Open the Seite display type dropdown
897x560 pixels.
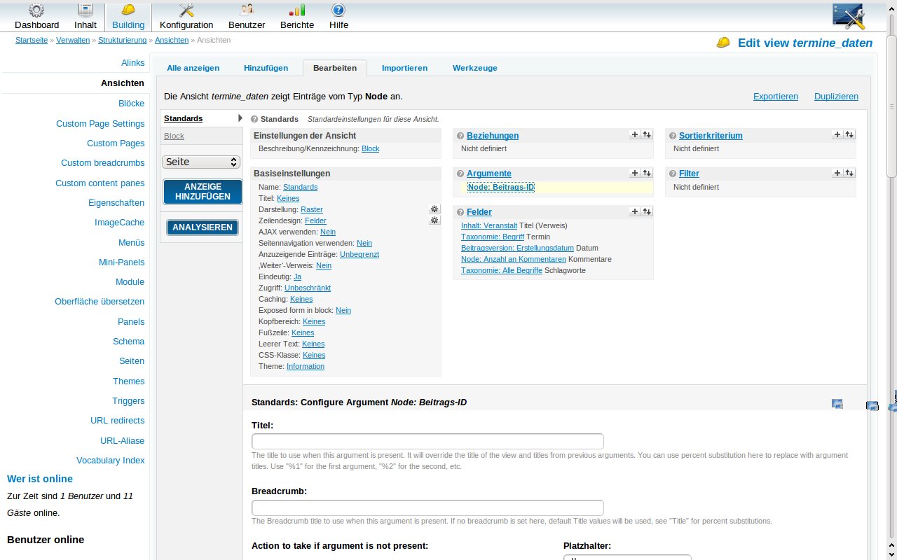click(x=202, y=162)
